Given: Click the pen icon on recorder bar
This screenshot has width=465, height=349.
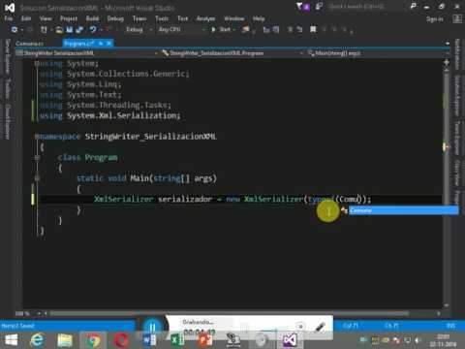Looking at the screenshot, I should 320,328.
